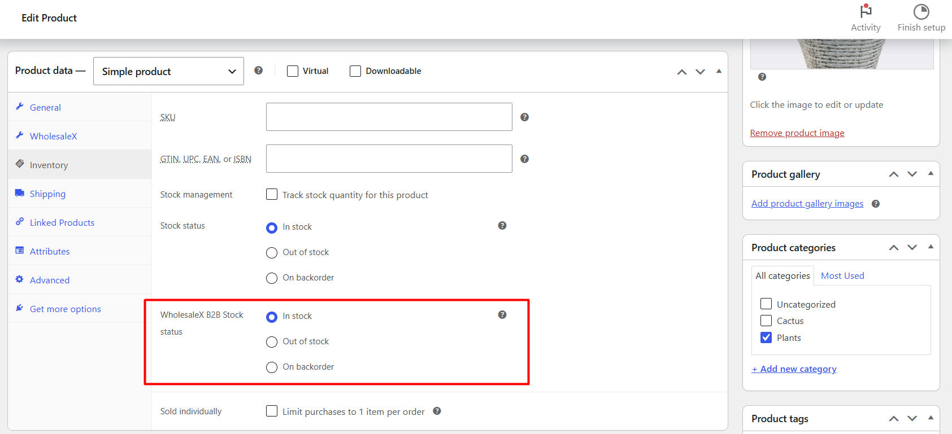The width and height of the screenshot is (952, 434).
Task: Select Out of stock under Stock status
Action: (x=272, y=253)
